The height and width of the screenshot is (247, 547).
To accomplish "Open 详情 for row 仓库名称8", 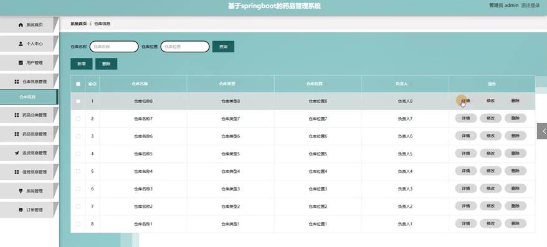I will pos(466,101).
